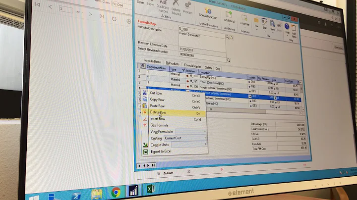Screen dimensions: 357x200
Task: Click last page icon in background report window
Action: click(102, 16)
